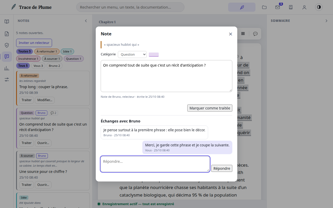333x208 pixels.
Task: Click Ouvrir… on the Une source note
Action: pyautogui.click(x=43, y=185)
